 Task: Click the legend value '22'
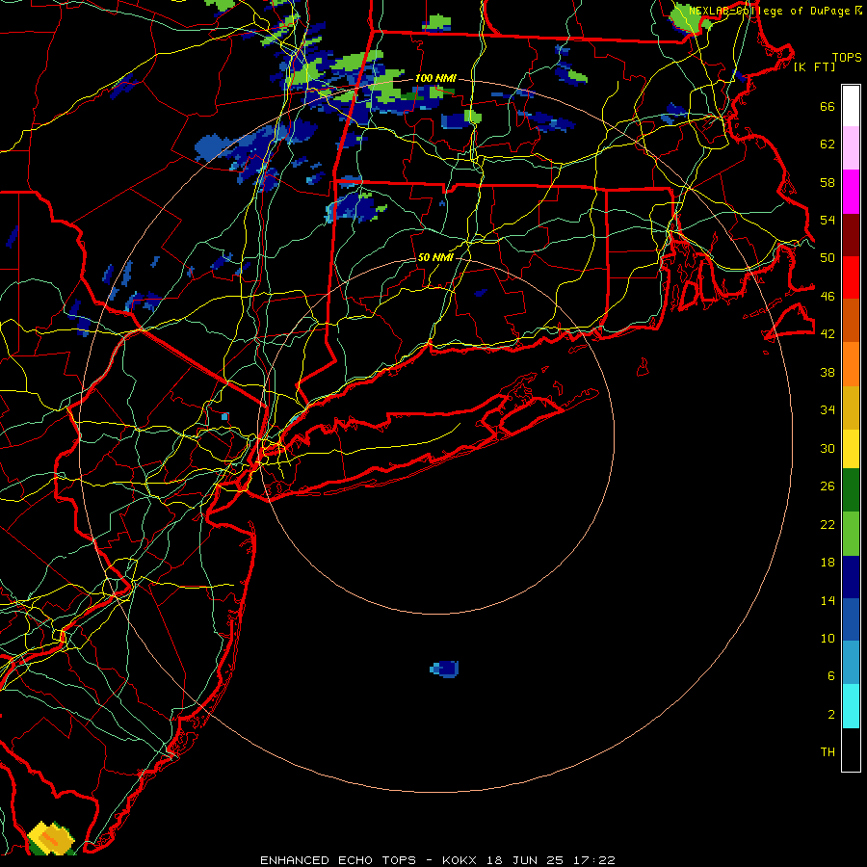pyautogui.click(x=828, y=524)
